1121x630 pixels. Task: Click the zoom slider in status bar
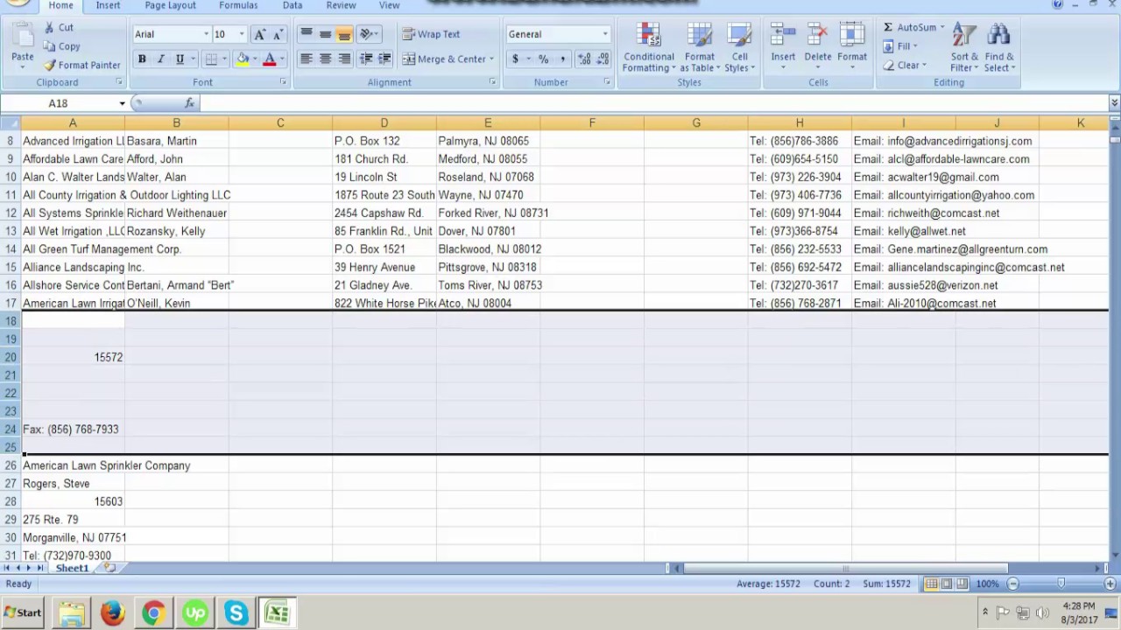[1061, 584]
